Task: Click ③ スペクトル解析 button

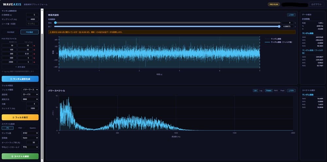Action: pyautogui.click(x=20, y=156)
